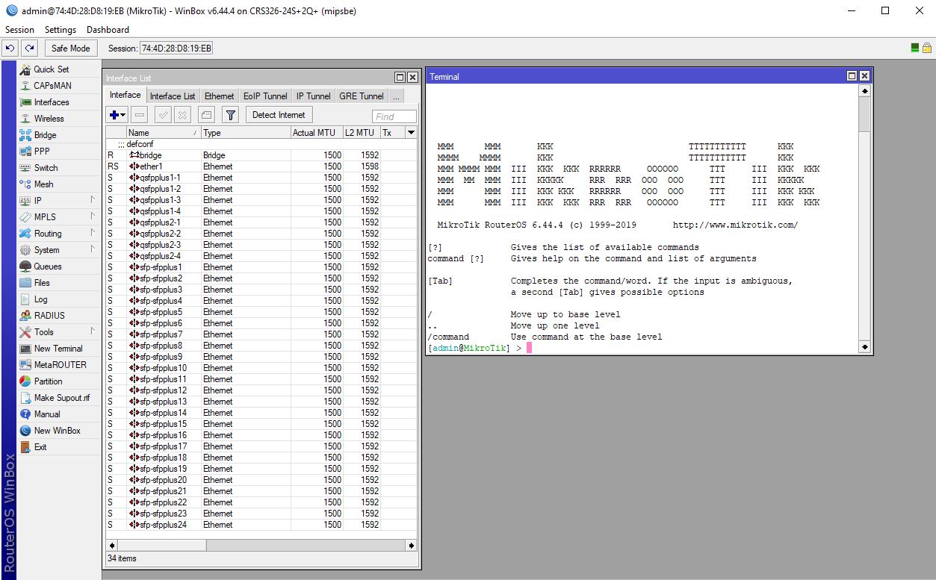Open the Log sidebar entry
The width and height of the screenshot is (936, 580).
tap(41, 299)
